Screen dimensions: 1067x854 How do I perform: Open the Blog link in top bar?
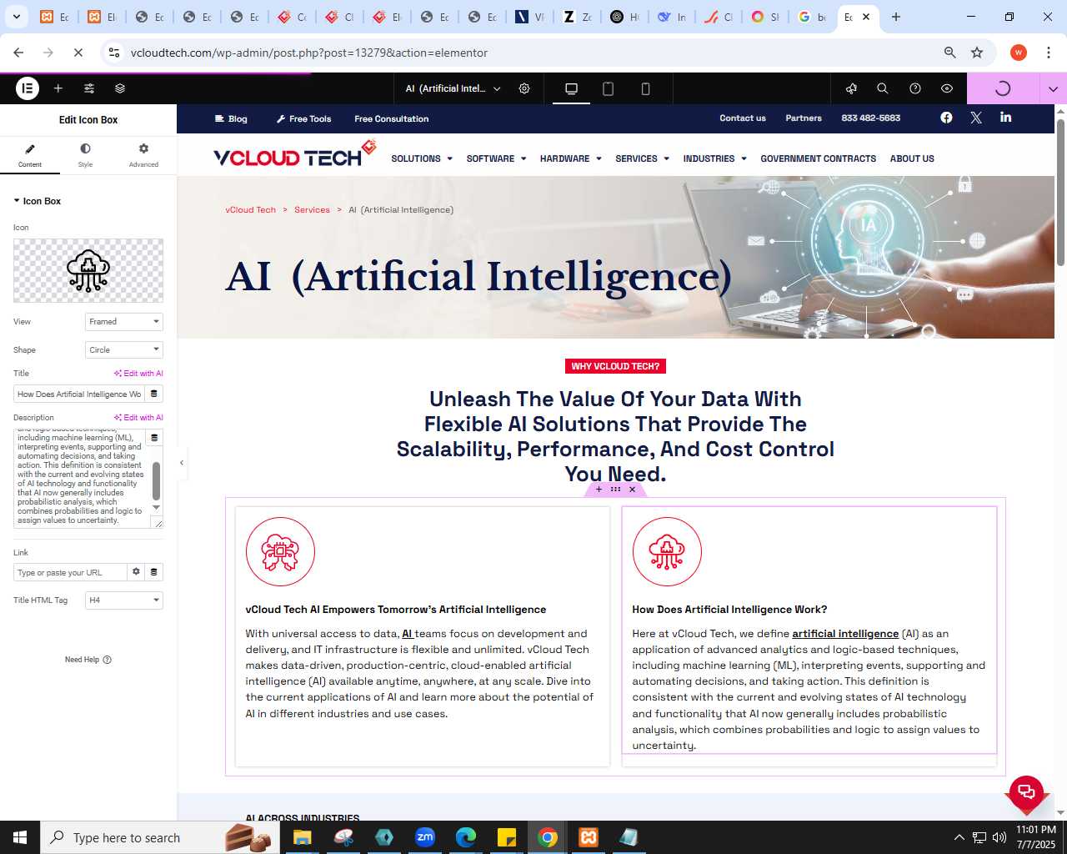231,119
